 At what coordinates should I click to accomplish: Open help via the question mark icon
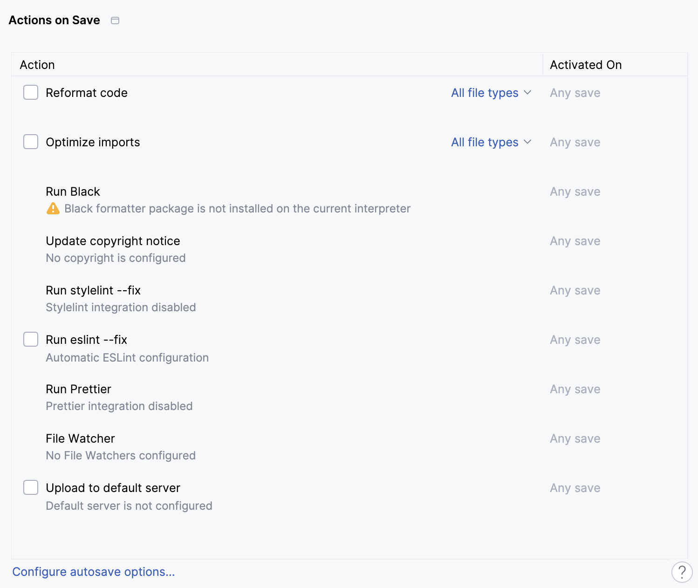click(682, 572)
